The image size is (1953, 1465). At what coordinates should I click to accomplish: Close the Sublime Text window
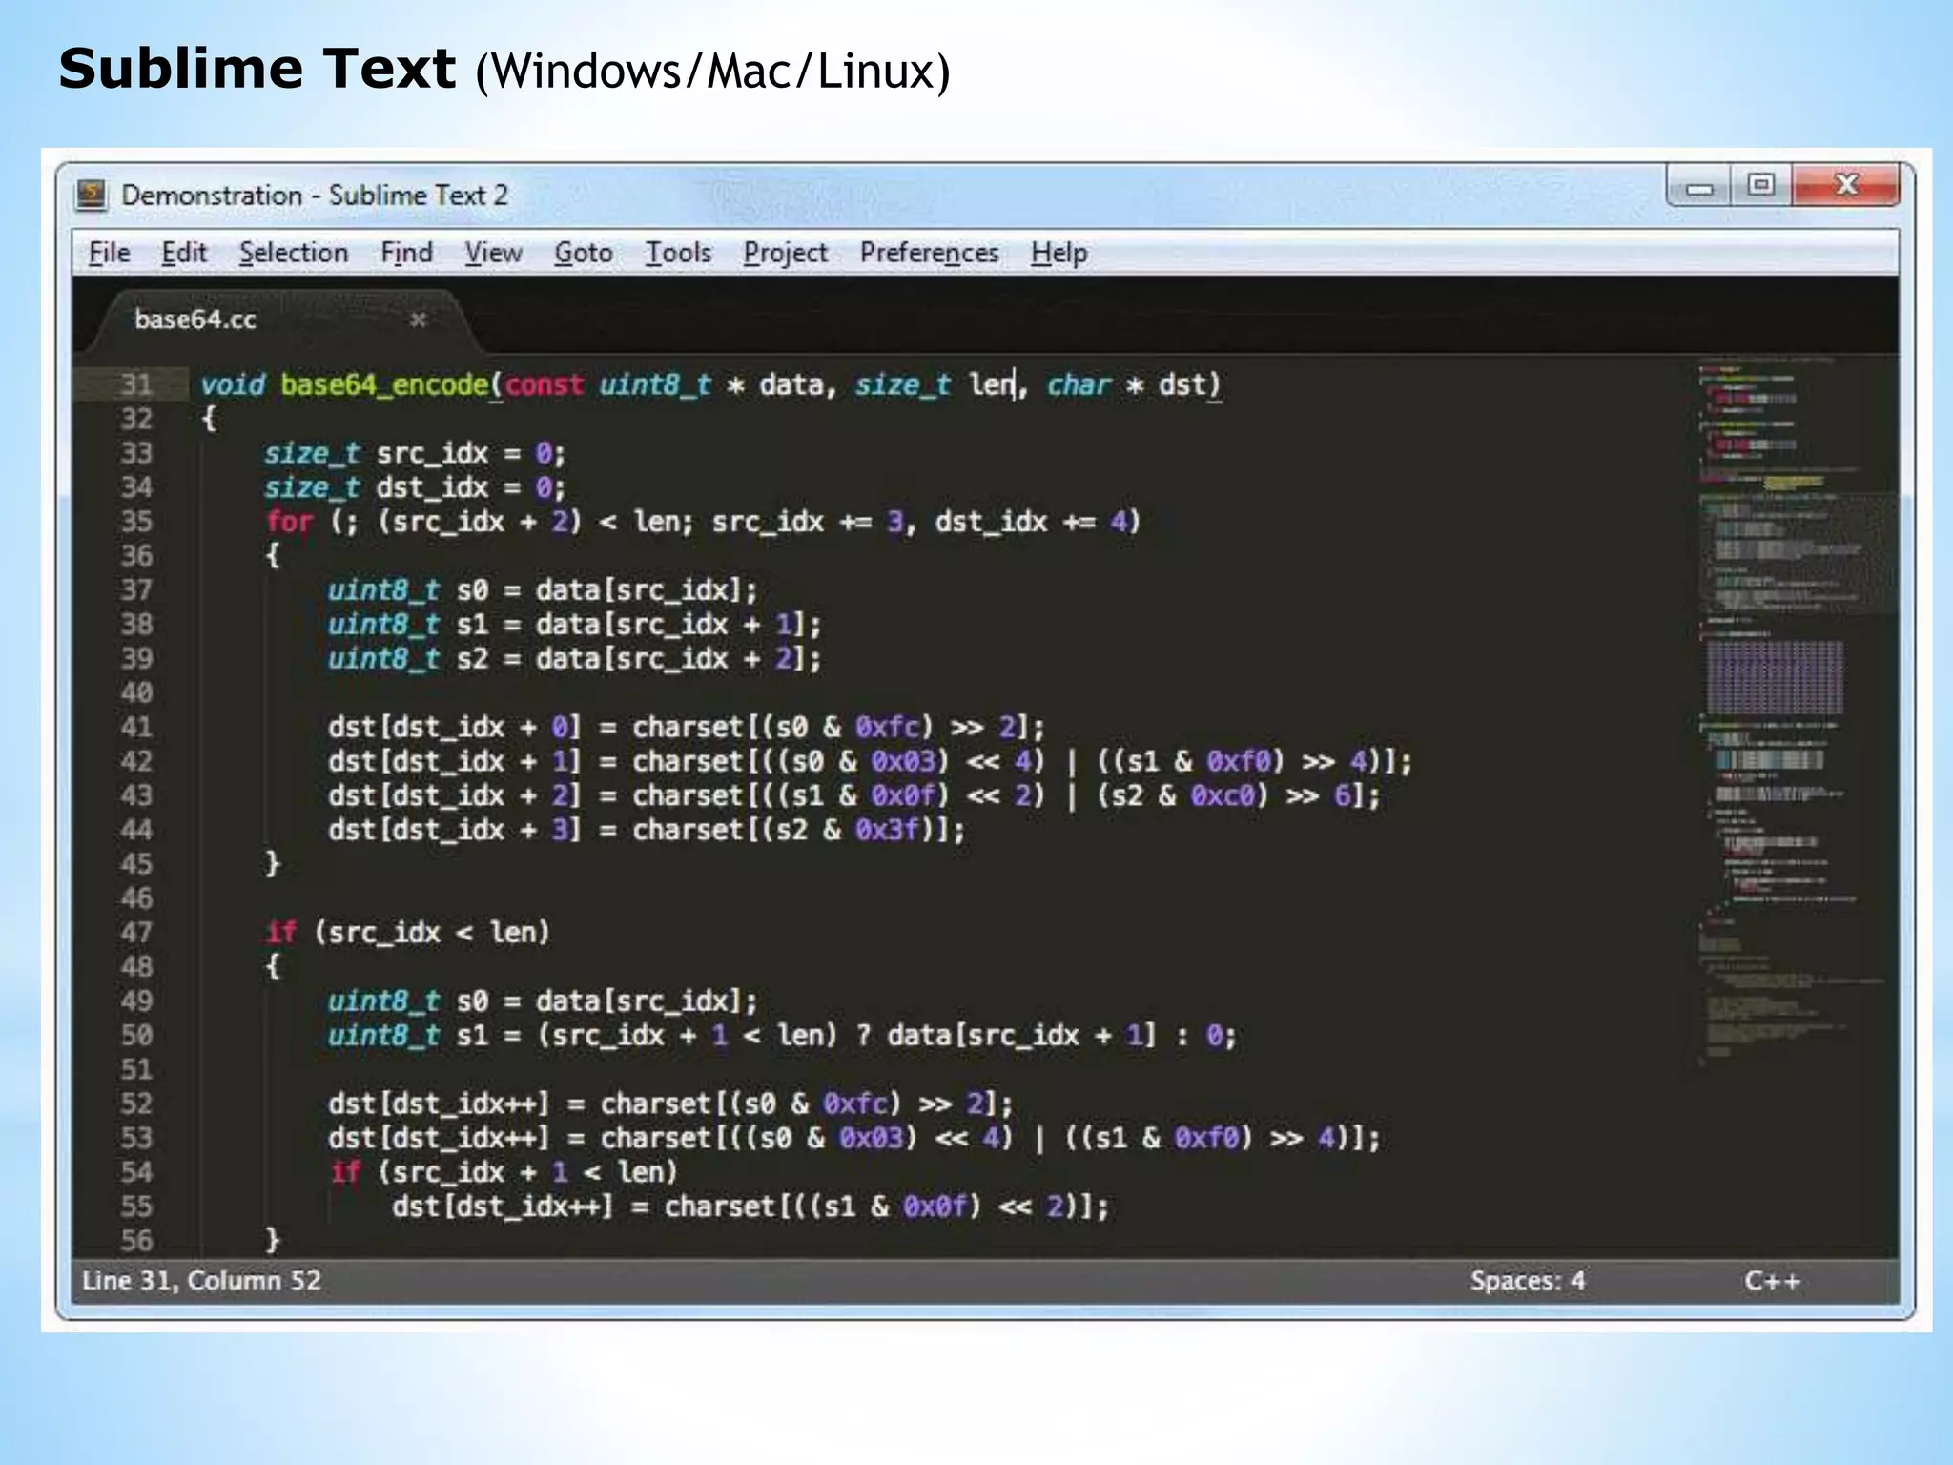tap(1846, 185)
